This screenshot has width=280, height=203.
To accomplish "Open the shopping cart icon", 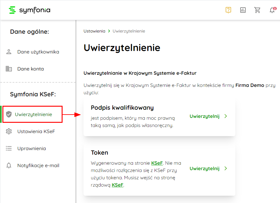I will 257,10.
